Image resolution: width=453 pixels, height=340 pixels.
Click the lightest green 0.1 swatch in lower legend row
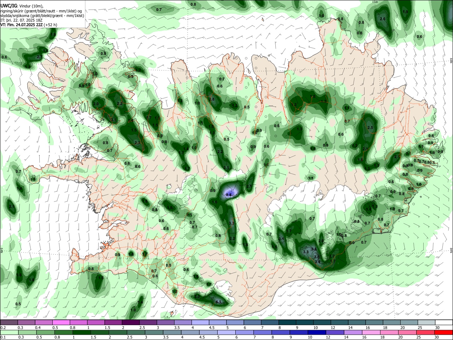[x=9, y=333]
